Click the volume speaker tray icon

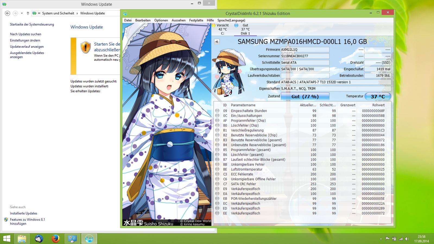pyautogui.click(x=407, y=239)
